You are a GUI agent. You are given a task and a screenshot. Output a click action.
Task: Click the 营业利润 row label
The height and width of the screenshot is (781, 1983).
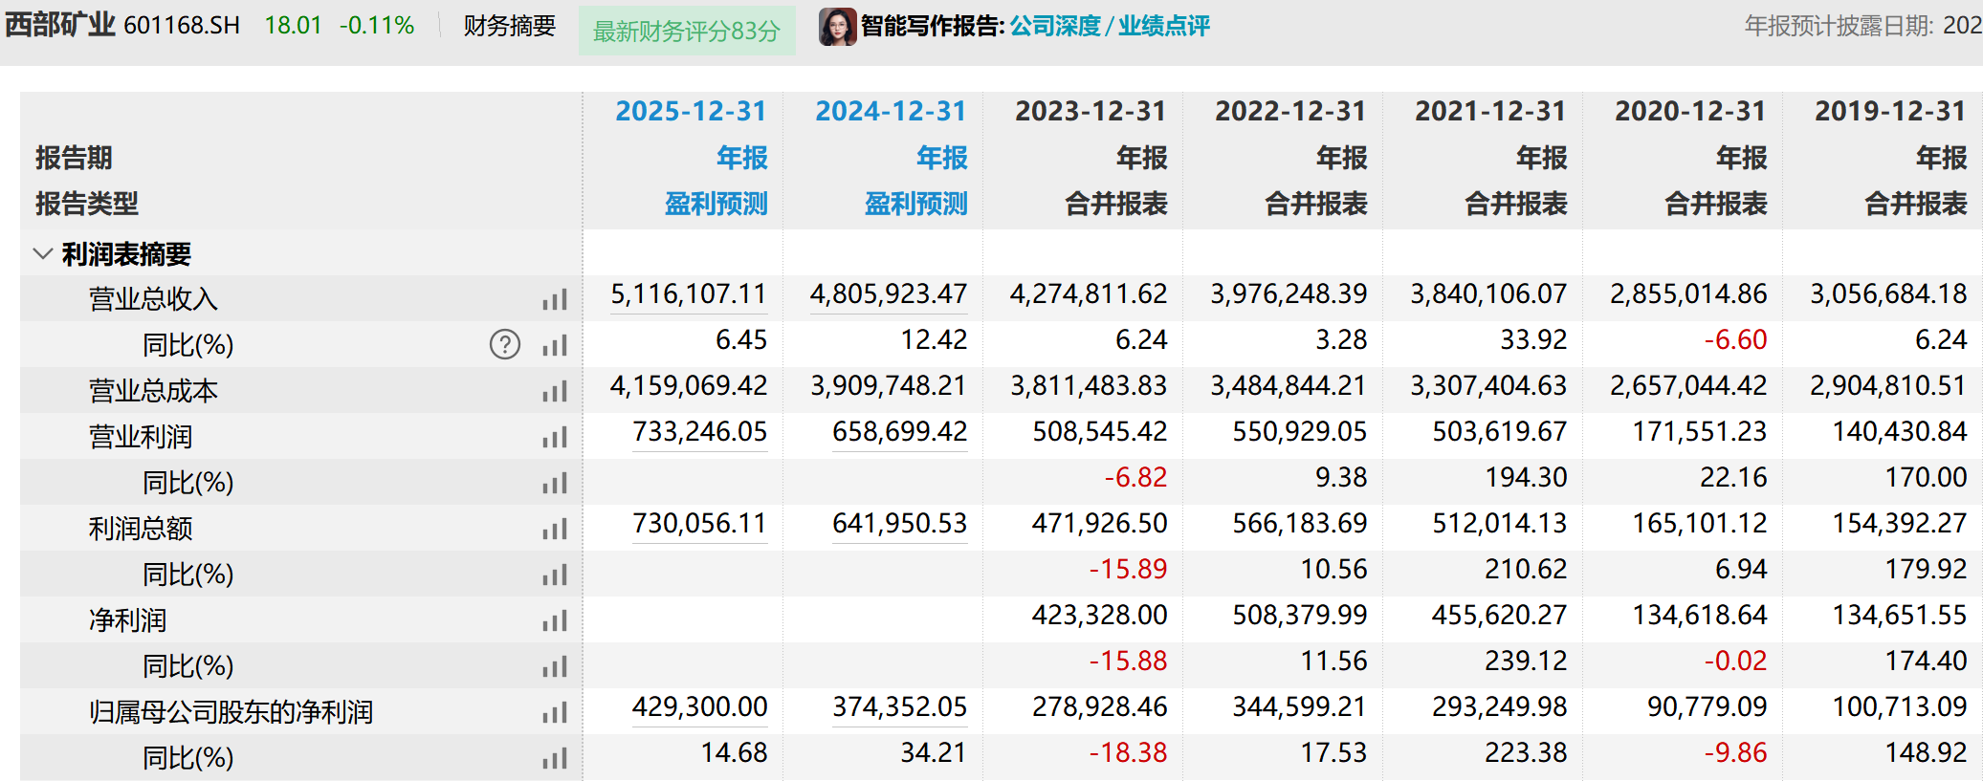coord(141,437)
